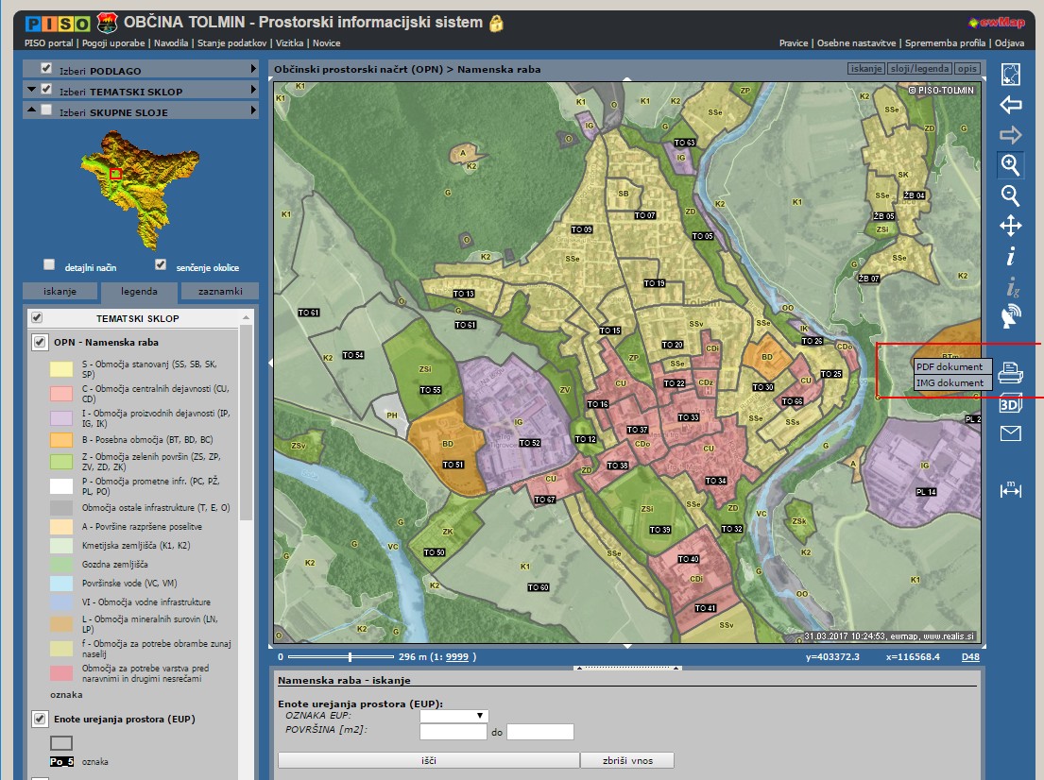Enable the detajlni način checkbox
The image size is (1044, 780).
click(x=49, y=265)
